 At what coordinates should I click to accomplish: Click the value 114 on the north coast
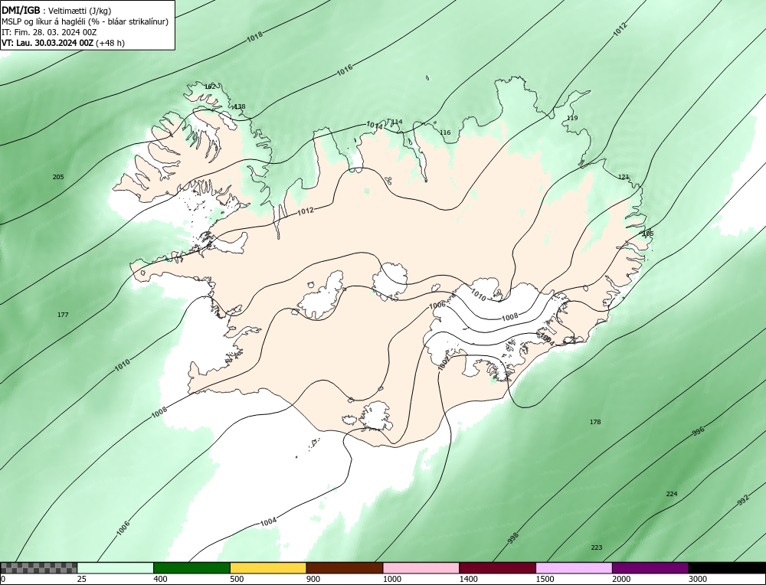[397, 122]
